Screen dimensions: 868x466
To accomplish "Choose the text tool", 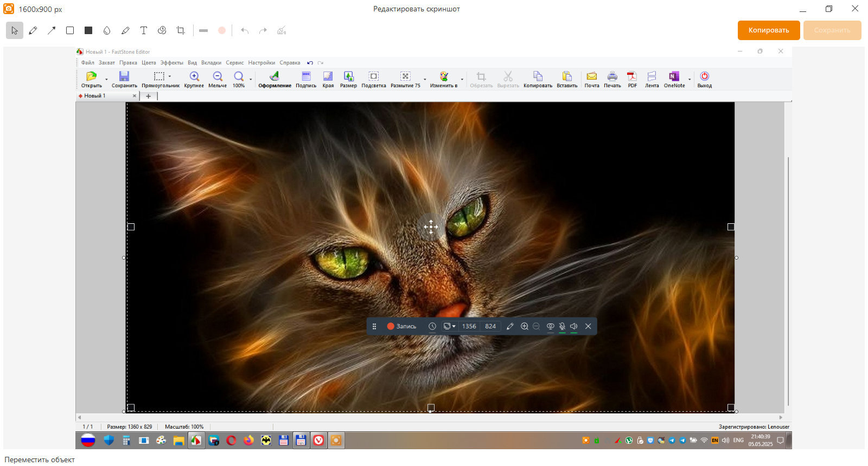I will tap(144, 31).
